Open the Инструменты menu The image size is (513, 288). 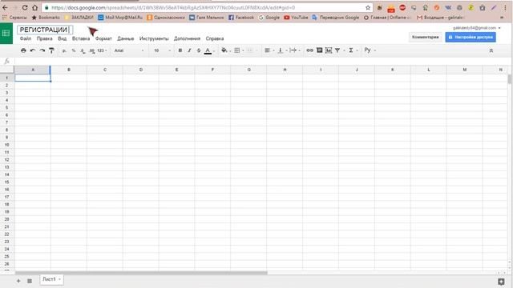[154, 38]
